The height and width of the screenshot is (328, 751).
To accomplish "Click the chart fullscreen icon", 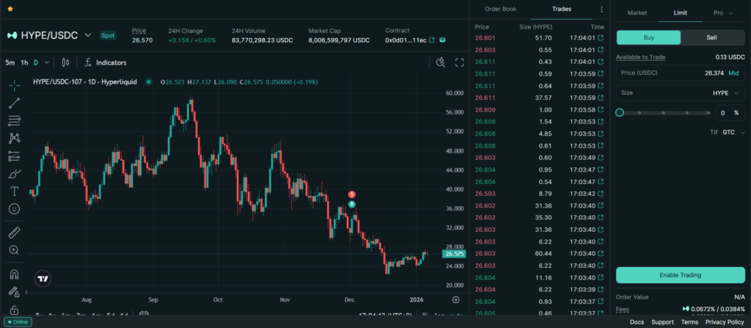I will coord(460,63).
